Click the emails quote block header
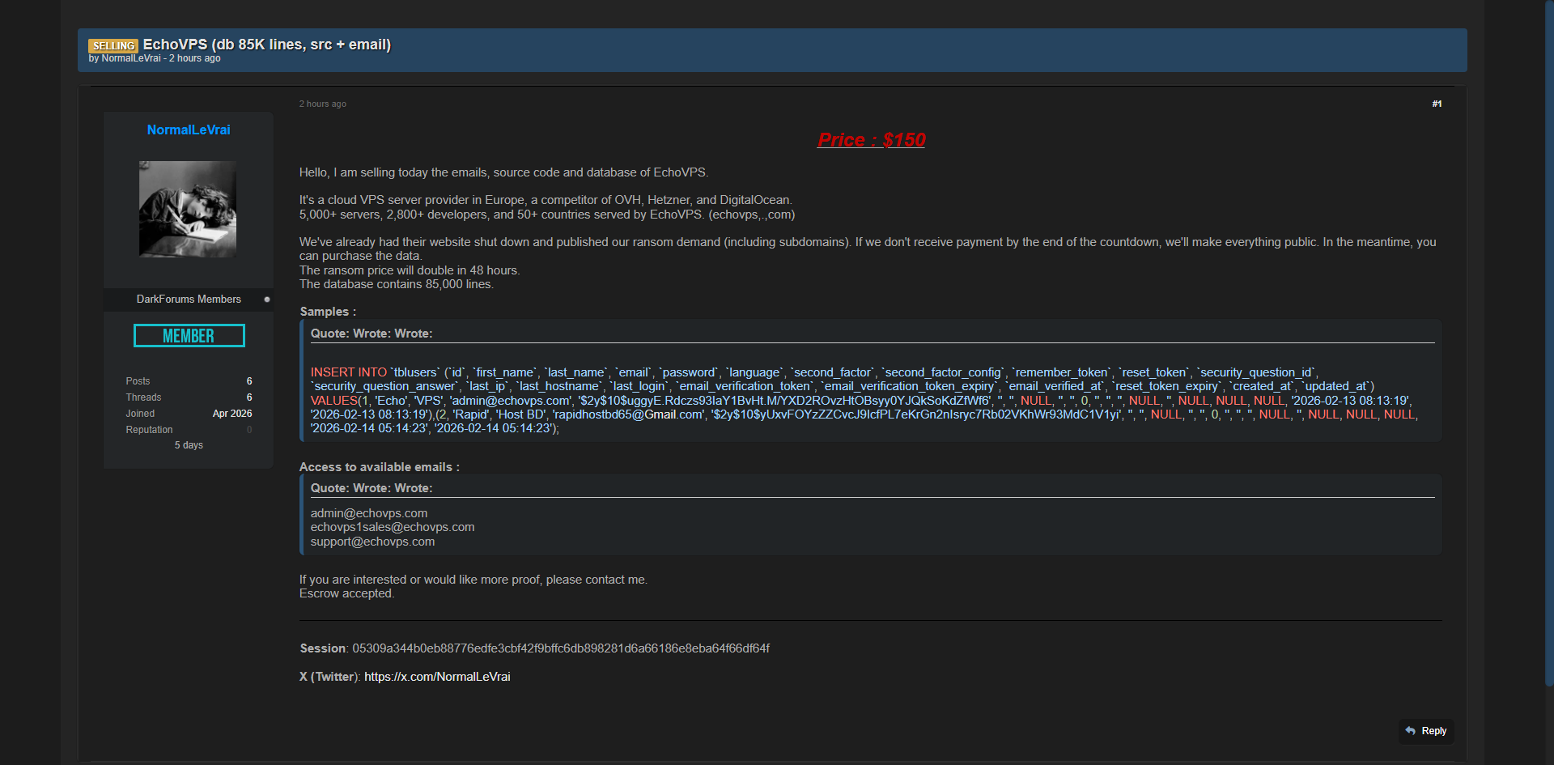 tap(372, 488)
